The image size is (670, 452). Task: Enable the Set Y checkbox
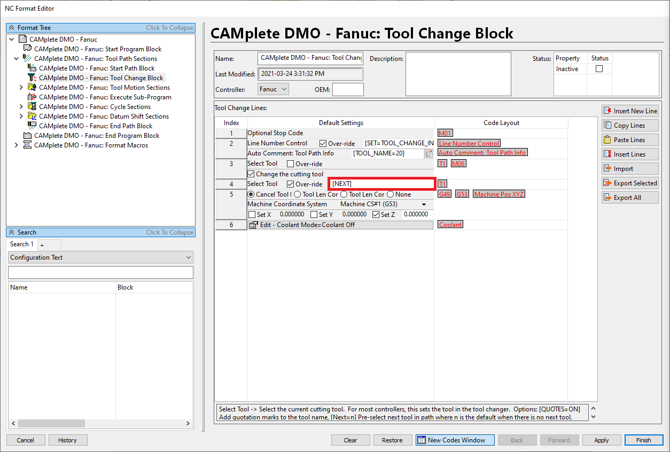[x=314, y=214]
